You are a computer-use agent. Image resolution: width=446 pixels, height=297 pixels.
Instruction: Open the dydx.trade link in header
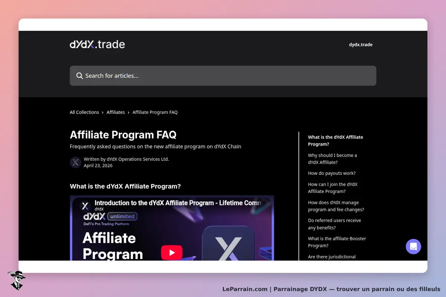click(x=361, y=45)
